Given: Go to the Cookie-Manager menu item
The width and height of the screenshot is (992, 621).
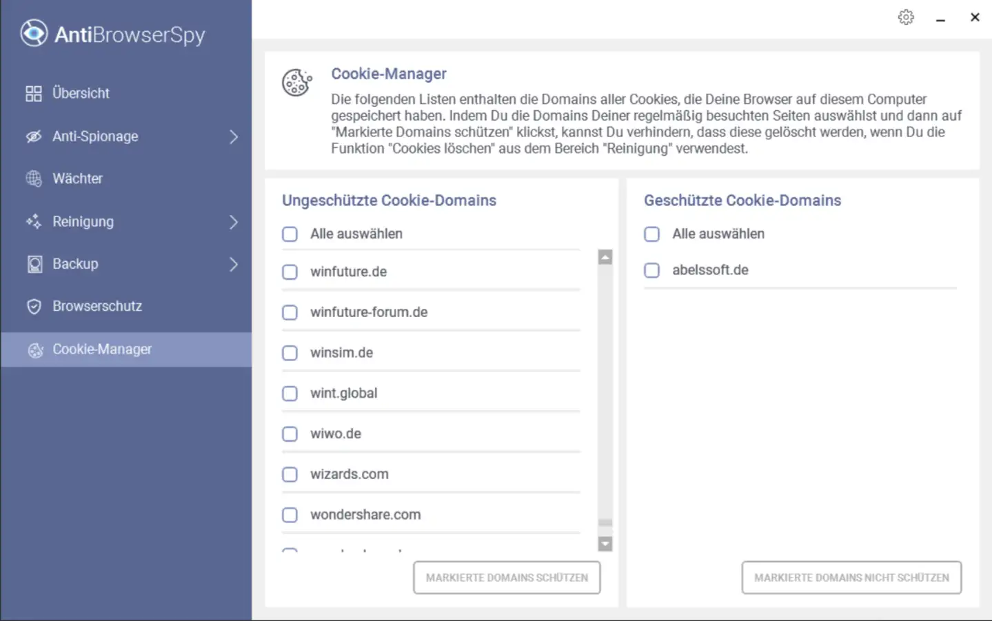Looking at the screenshot, I should point(102,349).
